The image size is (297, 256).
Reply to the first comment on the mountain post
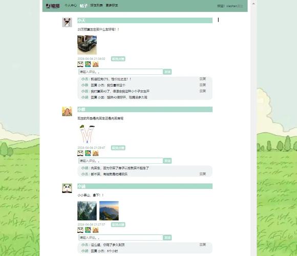[202, 245]
